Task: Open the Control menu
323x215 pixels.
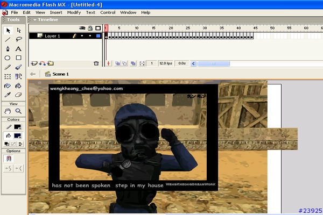Action: coord(108,12)
